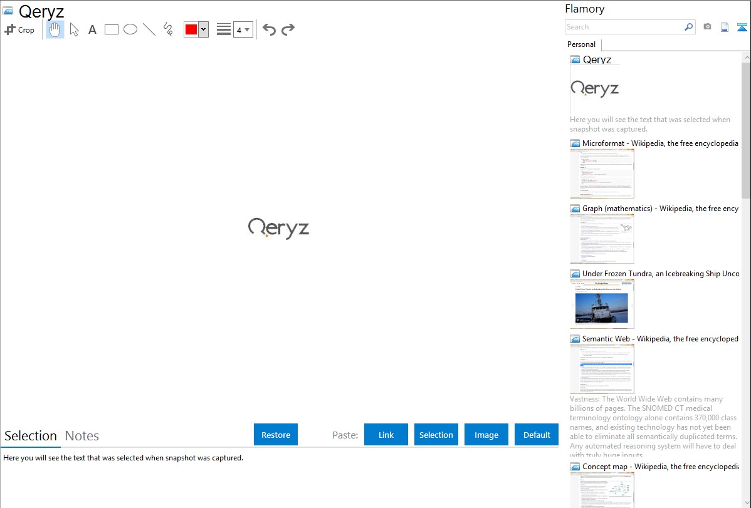The width and height of the screenshot is (751, 508).
Task: Click the snapshot icon beside the main Qeryz heading
Action: 8,11
